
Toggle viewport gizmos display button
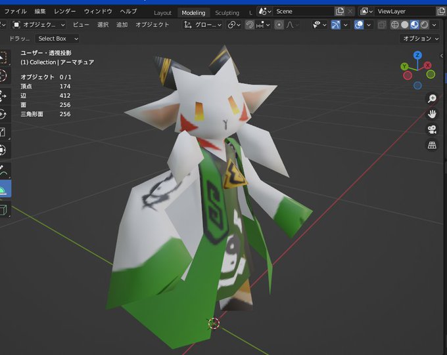335,25
